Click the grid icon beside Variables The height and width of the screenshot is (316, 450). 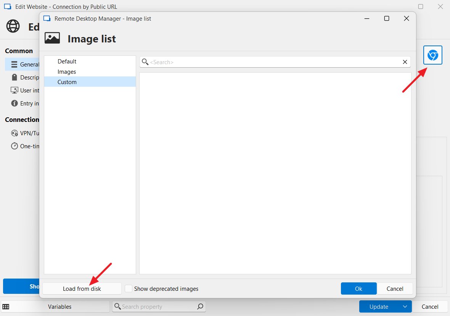point(6,306)
